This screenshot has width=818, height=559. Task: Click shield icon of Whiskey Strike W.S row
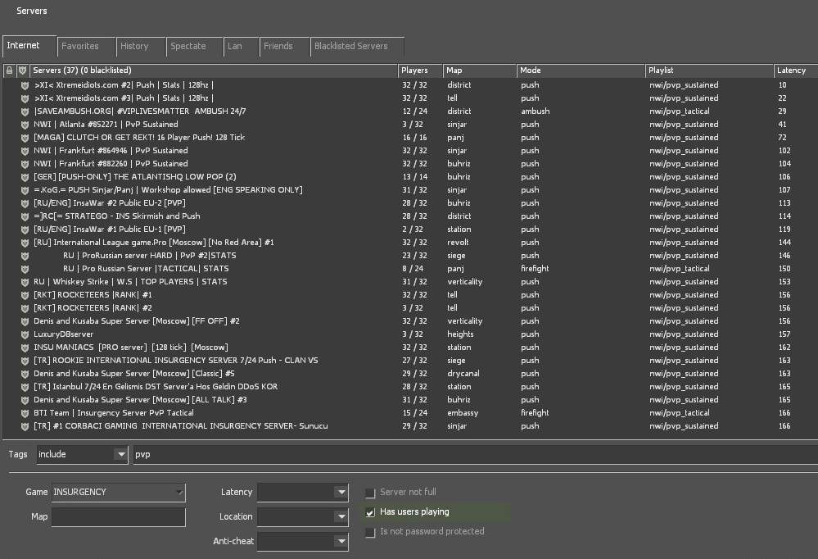point(25,282)
